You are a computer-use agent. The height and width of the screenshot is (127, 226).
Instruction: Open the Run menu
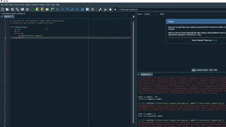[x=22, y=5]
